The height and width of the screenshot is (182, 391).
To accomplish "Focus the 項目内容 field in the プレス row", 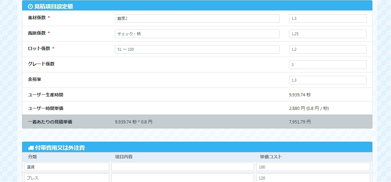I will (182, 178).
